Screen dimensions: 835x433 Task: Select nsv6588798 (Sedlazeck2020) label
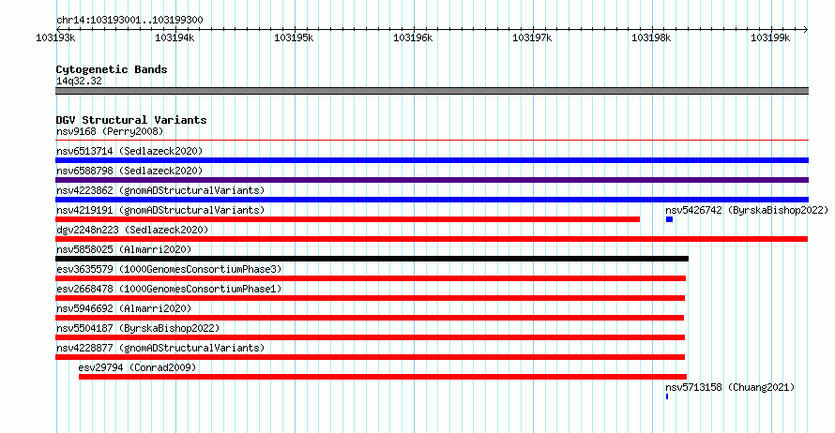pos(129,171)
